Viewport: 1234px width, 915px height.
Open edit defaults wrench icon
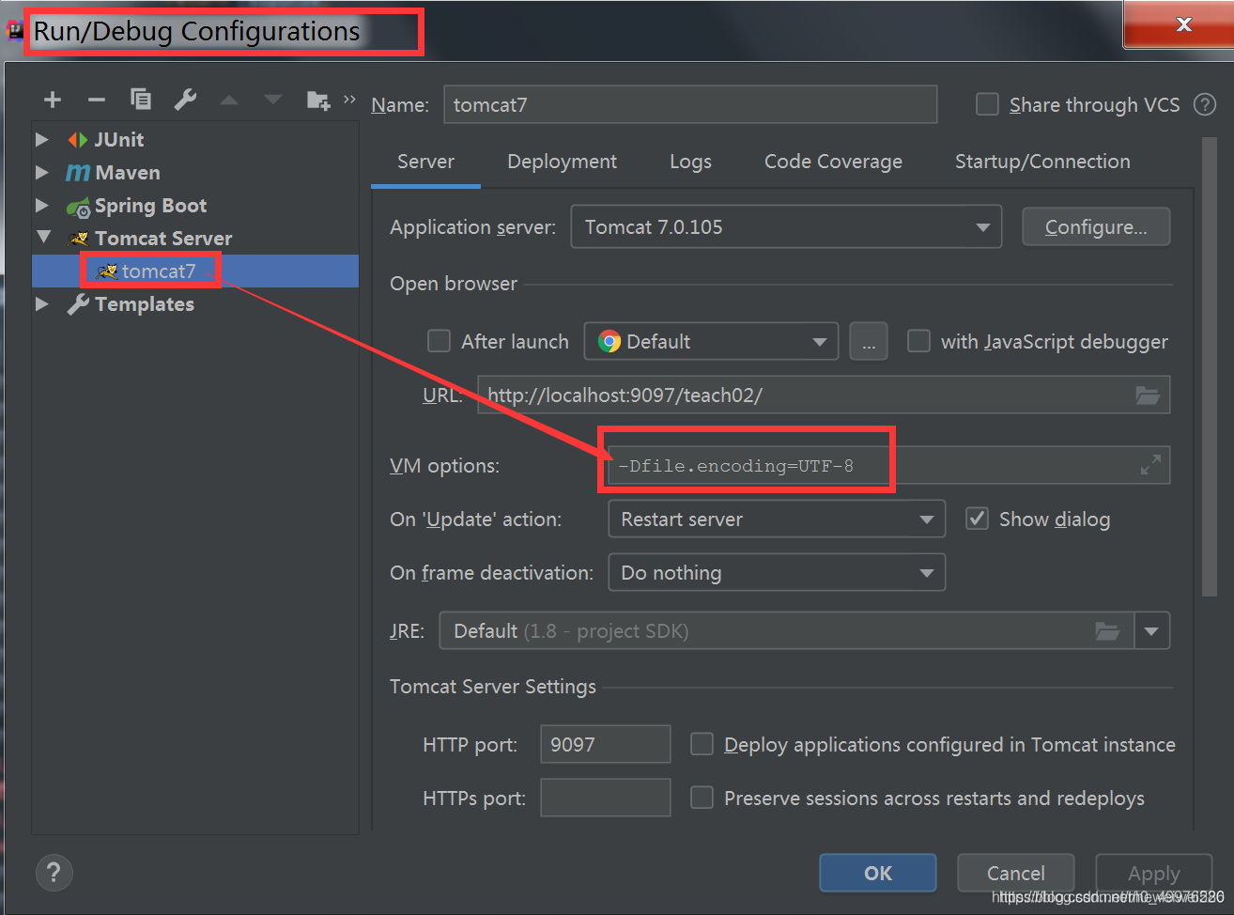coord(185,99)
